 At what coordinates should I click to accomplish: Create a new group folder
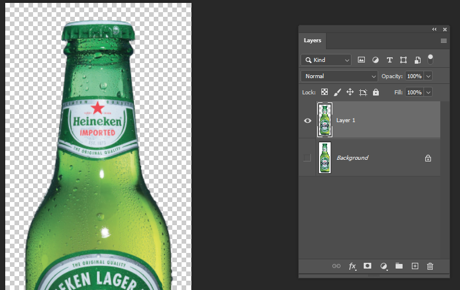pyautogui.click(x=399, y=266)
